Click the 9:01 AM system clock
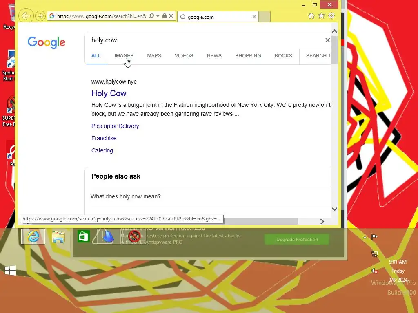This screenshot has width=418, height=313. coord(398,262)
